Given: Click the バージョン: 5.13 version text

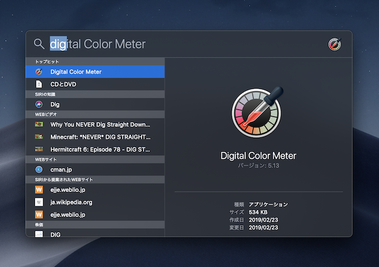Looking at the screenshot, I should click(x=258, y=166).
